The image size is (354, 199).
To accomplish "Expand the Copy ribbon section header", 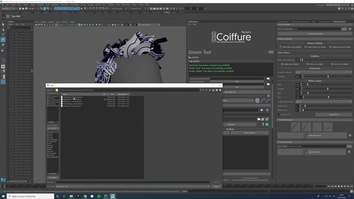I will pyautogui.click(x=315, y=142).
